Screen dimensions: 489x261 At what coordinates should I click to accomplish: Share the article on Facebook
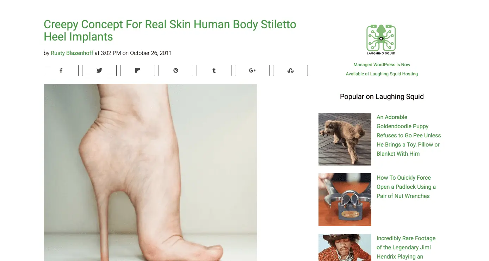click(x=61, y=70)
